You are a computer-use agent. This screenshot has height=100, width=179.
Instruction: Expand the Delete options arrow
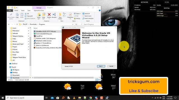[49, 19]
